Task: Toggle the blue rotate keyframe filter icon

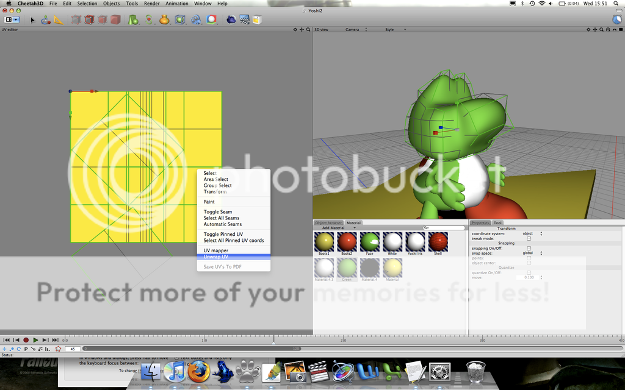Action: coord(18,349)
